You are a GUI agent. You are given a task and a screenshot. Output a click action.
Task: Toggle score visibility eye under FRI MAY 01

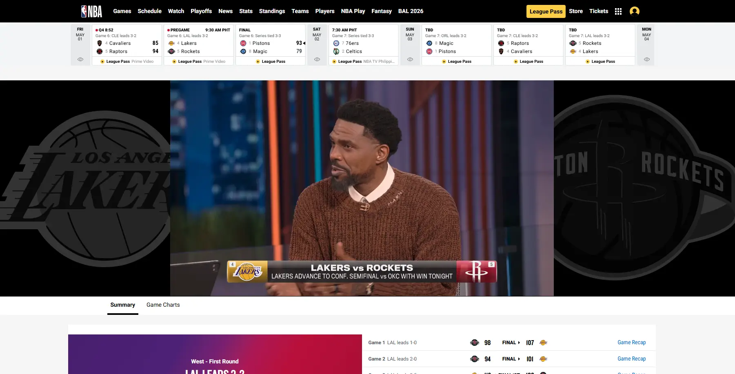coord(80,60)
